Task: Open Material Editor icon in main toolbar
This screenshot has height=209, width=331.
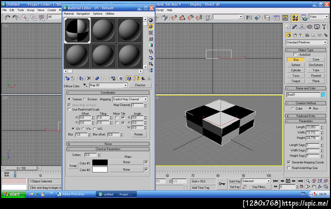Action: [x=295, y=18]
